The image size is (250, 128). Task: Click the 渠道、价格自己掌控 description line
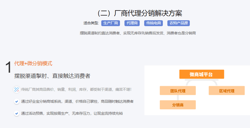pos(77,101)
